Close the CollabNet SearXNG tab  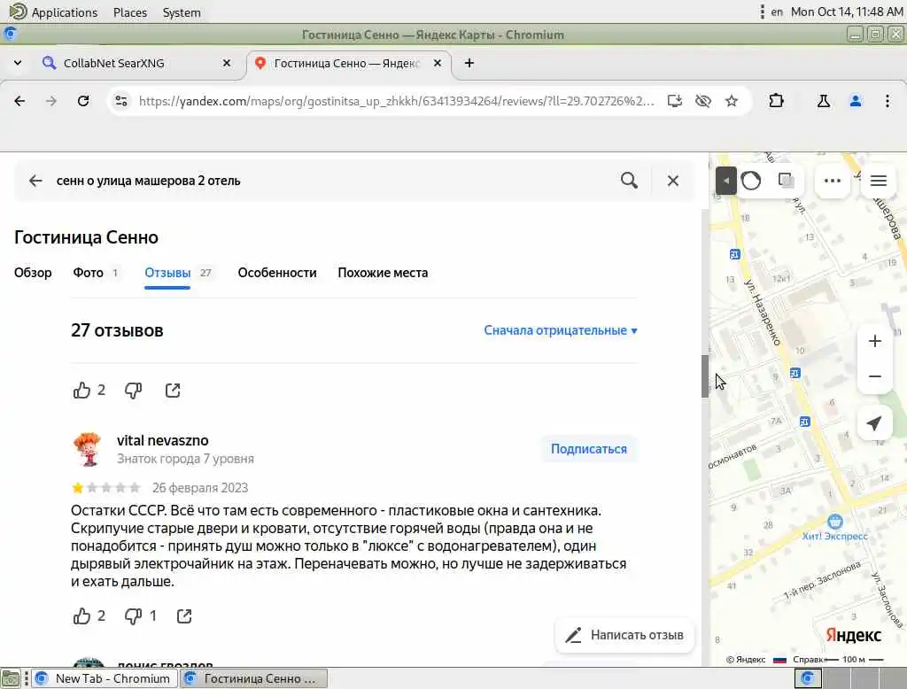coord(227,63)
